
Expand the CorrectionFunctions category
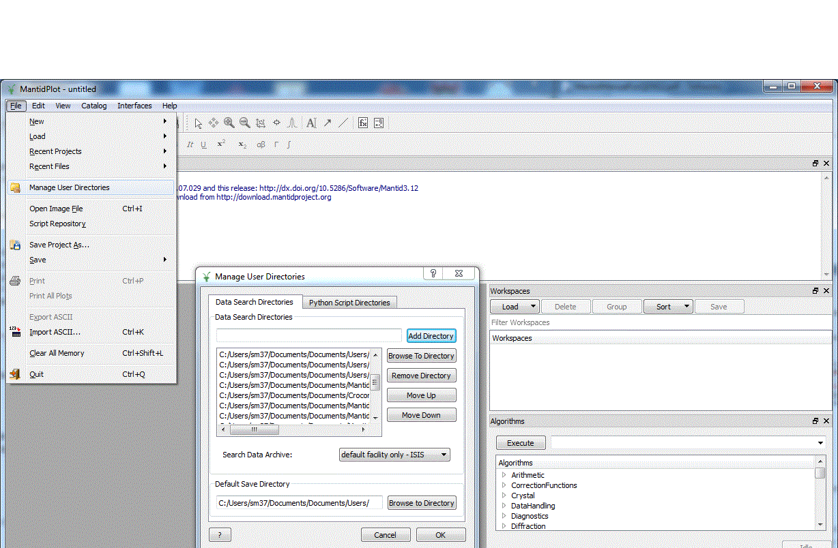[x=504, y=485]
